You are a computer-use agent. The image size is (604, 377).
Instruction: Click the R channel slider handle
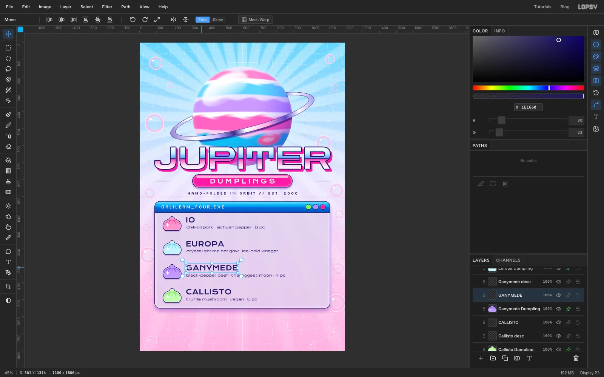click(x=501, y=120)
